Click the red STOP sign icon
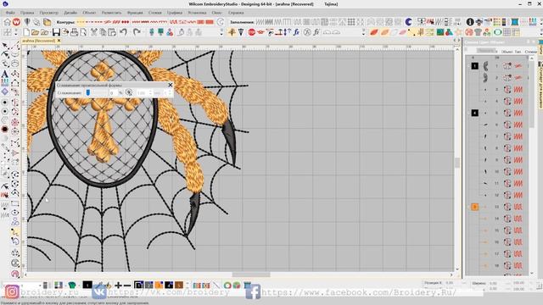The width and height of the screenshot is (543, 305). point(252,32)
